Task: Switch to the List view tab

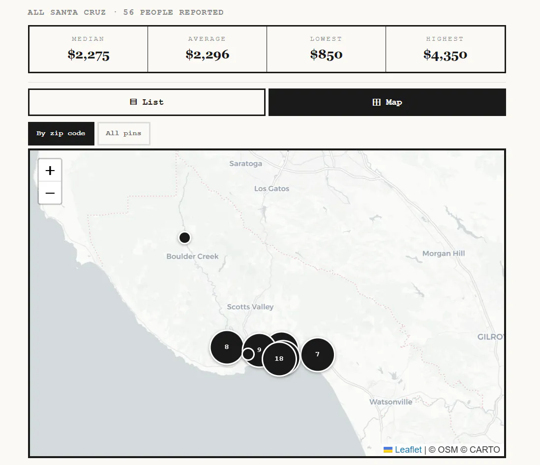Action: pyautogui.click(x=147, y=102)
